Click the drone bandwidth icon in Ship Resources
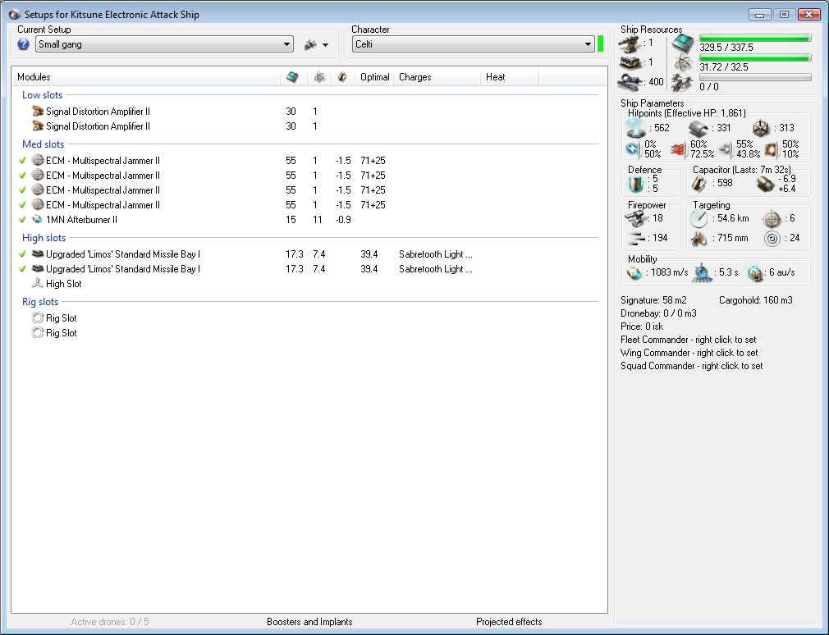This screenshot has height=635, width=829. (x=683, y=83)
